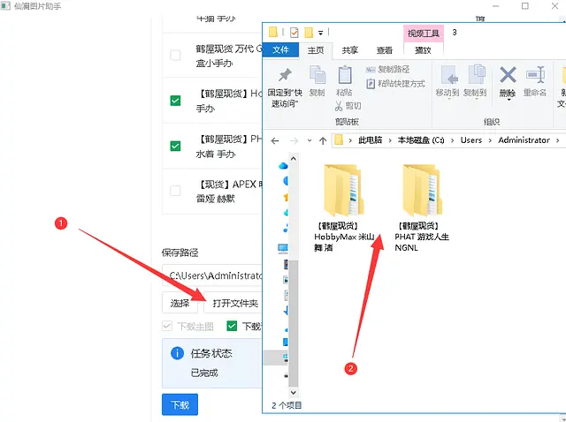Click the properties checkmark icon in quick access toolbar
The image size is (566, 422).
(294, 33)
